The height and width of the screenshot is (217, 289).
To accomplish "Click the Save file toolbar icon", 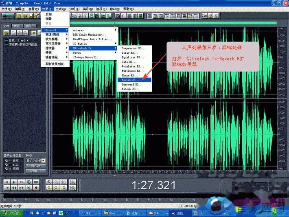I will (x=31, y=16).
